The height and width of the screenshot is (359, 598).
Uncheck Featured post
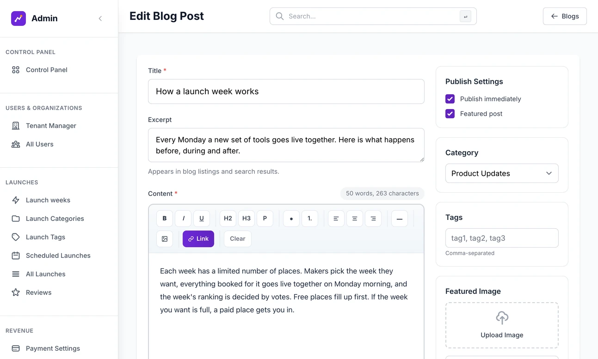(450, 114)
